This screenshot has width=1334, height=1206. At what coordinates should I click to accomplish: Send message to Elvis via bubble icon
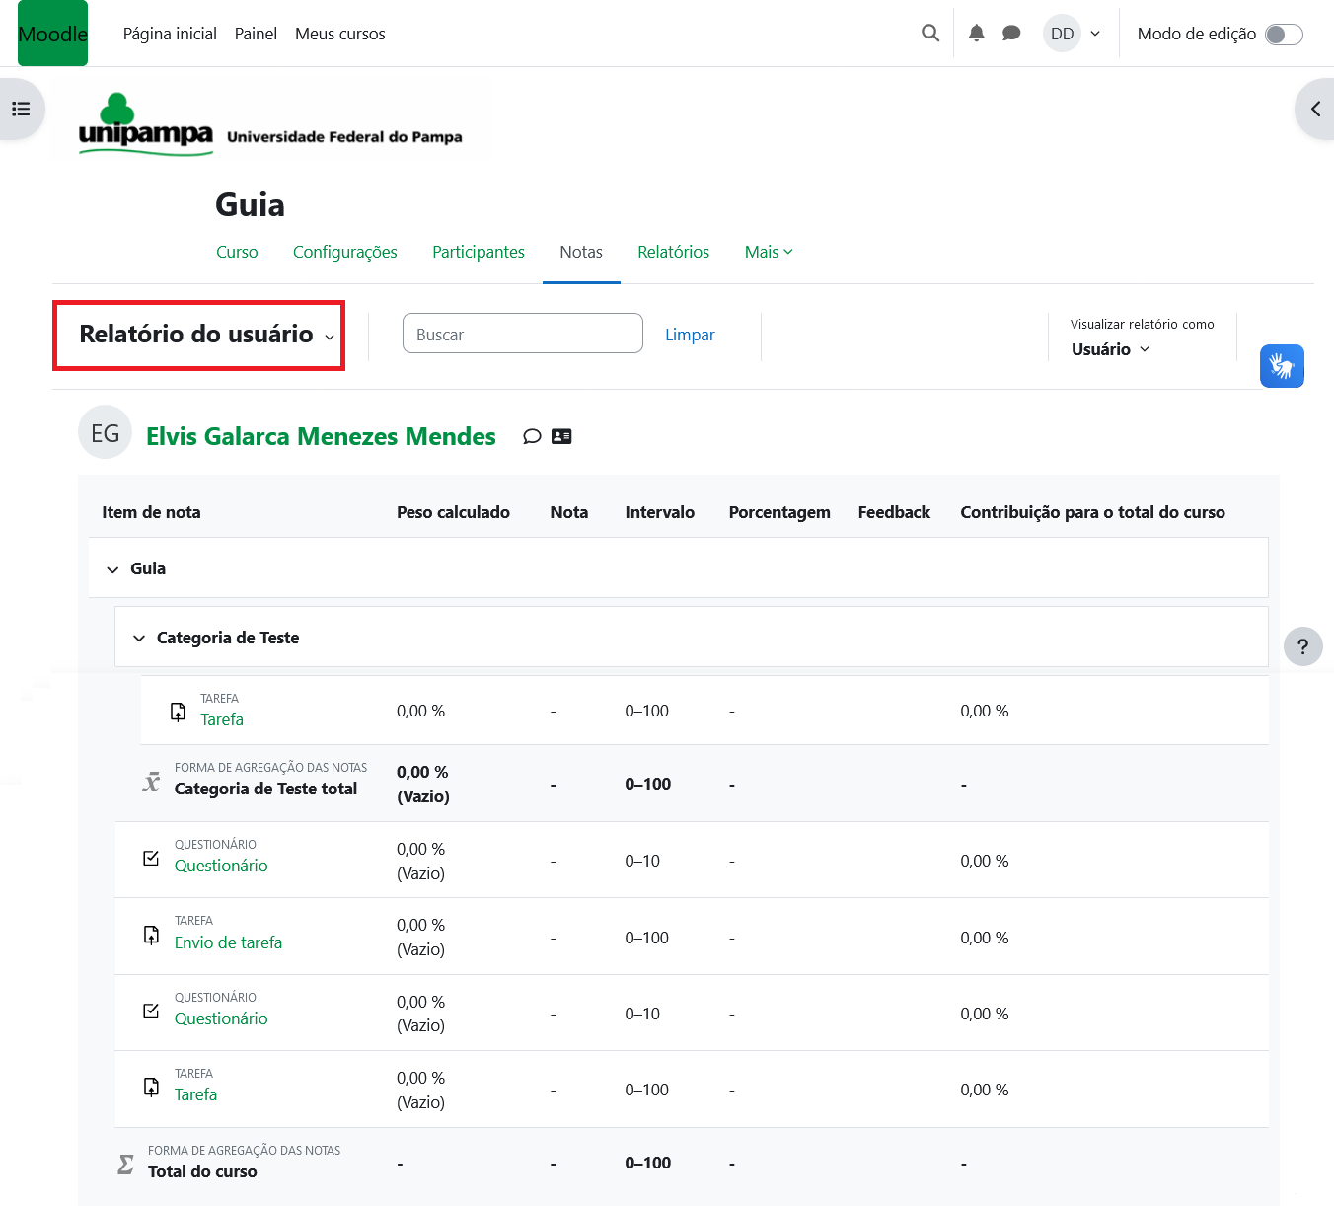coord(532,436)
